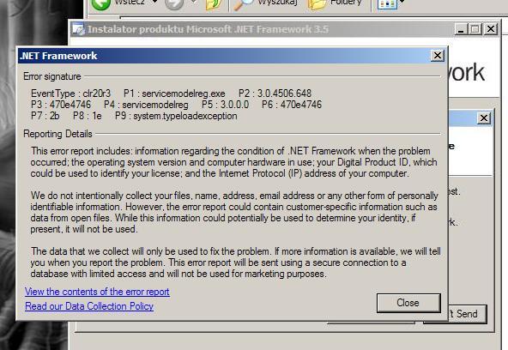Open the Wstecz history dropdown arrow
This screenshot has width=508, height=350.
coord(154,2)
